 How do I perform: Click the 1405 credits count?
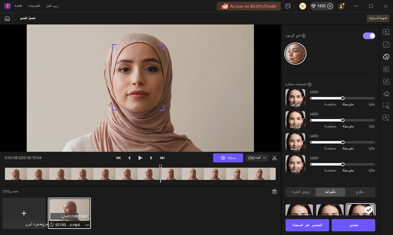321,6
